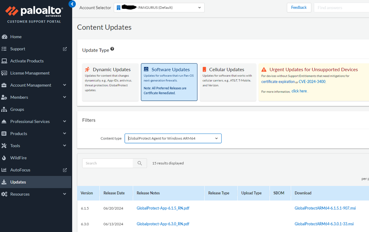The image size is (369, 232).
Task: Click the Support checklist icon
Action: (x=4, y=49)
